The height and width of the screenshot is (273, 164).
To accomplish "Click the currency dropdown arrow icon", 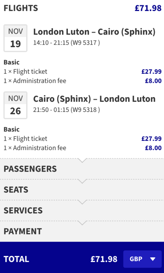I will tap(153, 259).
